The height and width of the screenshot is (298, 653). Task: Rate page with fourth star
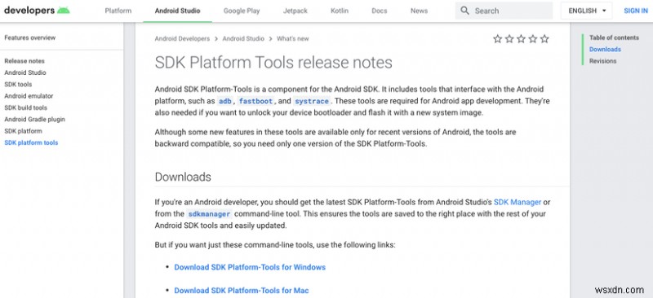[533, 39]
